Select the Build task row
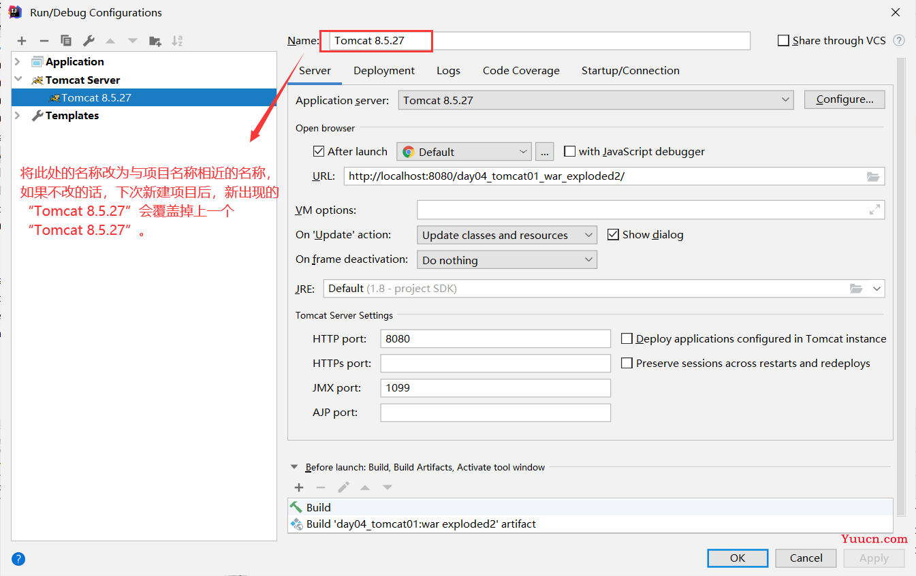This screenshot has height=576, width=916. (590, 507)
